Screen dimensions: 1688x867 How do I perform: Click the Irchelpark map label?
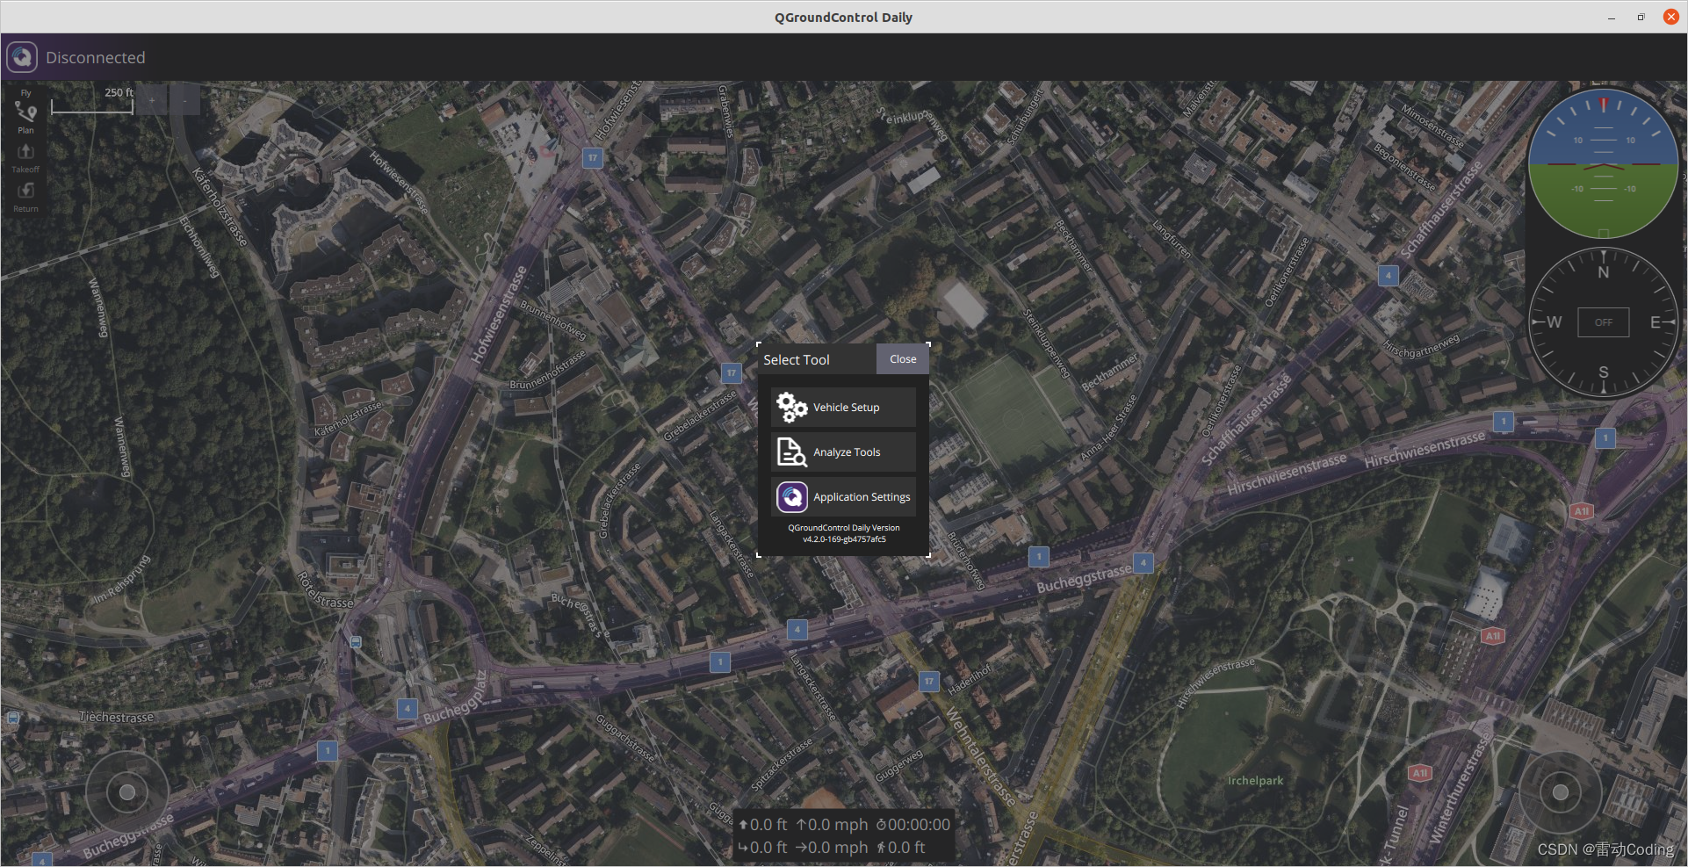[x=1256, y=781]
